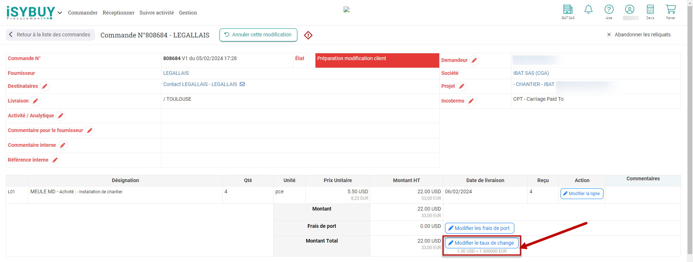Click Abandonner les reliquats
The width and height of the screenshot is (693, 262).
click(638, 35)
